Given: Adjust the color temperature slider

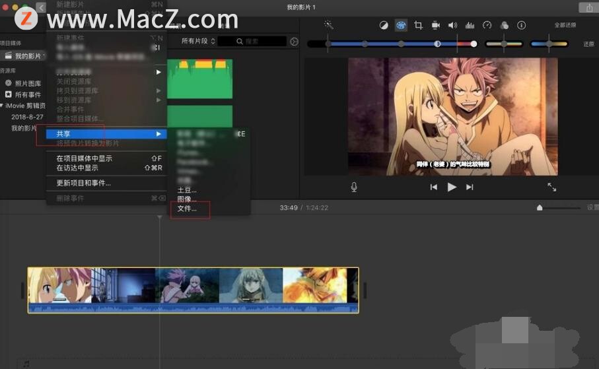Looking at the screenshot, I should pyautogui.click(x=549, y=44).
